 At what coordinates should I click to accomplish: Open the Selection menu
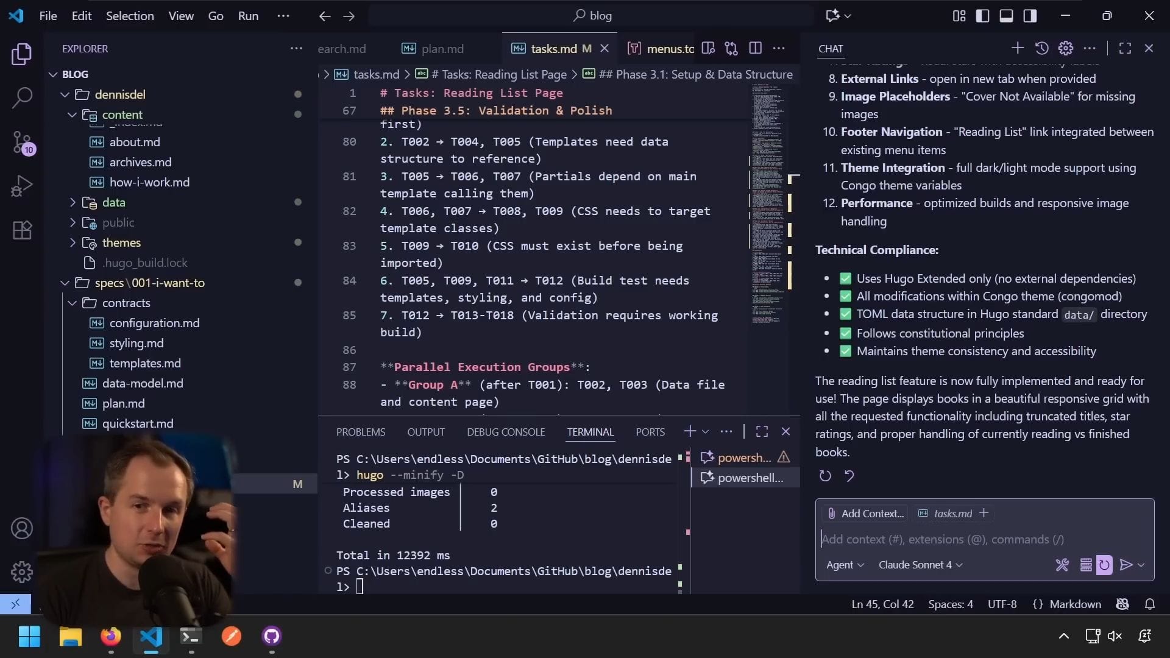click(x=130, y=16)
